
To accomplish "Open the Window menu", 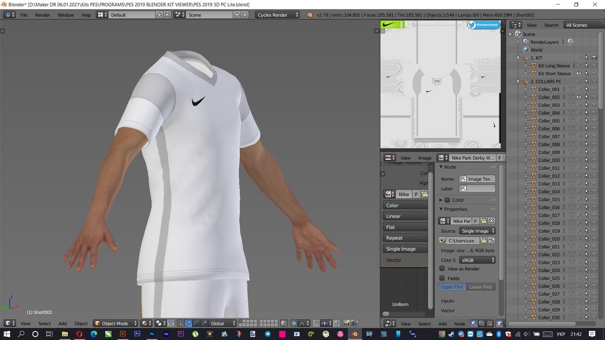I will pos(66,15).
